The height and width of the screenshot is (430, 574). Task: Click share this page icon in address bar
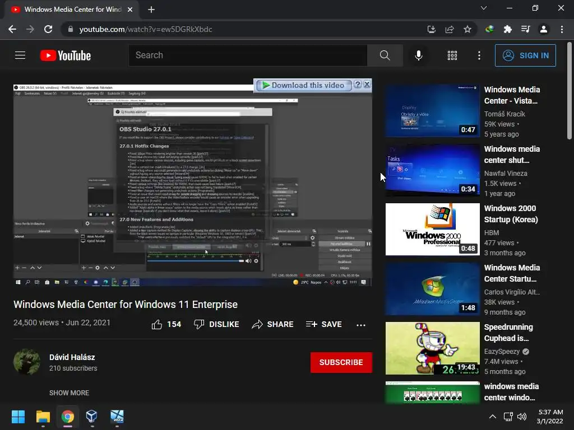tap(450, 29)
